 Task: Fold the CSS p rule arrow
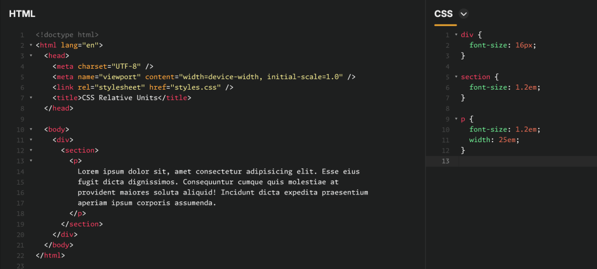[x=456, y=119]
